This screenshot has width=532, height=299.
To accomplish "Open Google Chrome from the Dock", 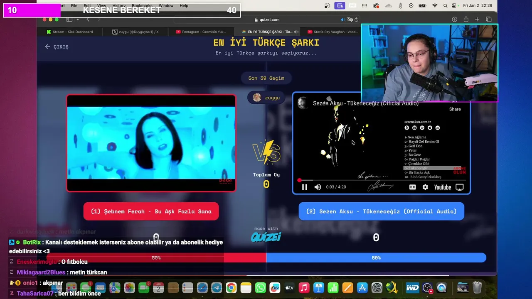I will (x=231, y=287).
